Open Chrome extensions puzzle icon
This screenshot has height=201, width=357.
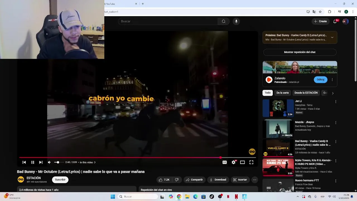click(x=330, y=12)
